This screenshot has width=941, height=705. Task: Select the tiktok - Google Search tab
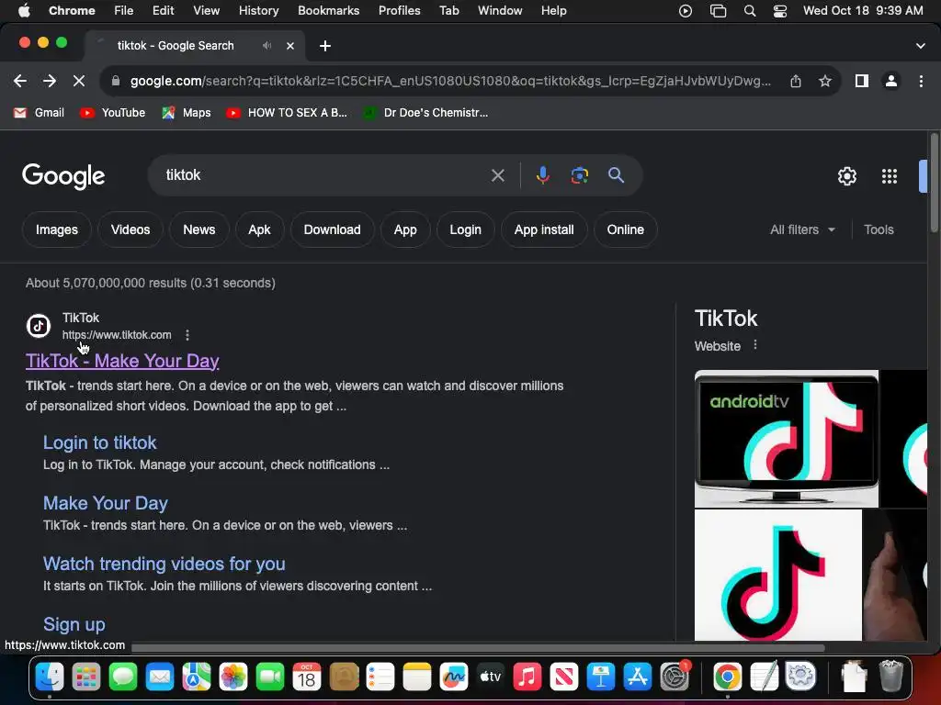195,46
